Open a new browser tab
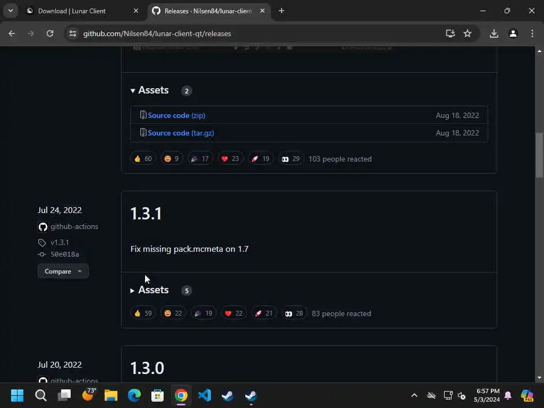 [x=282, y=11]
